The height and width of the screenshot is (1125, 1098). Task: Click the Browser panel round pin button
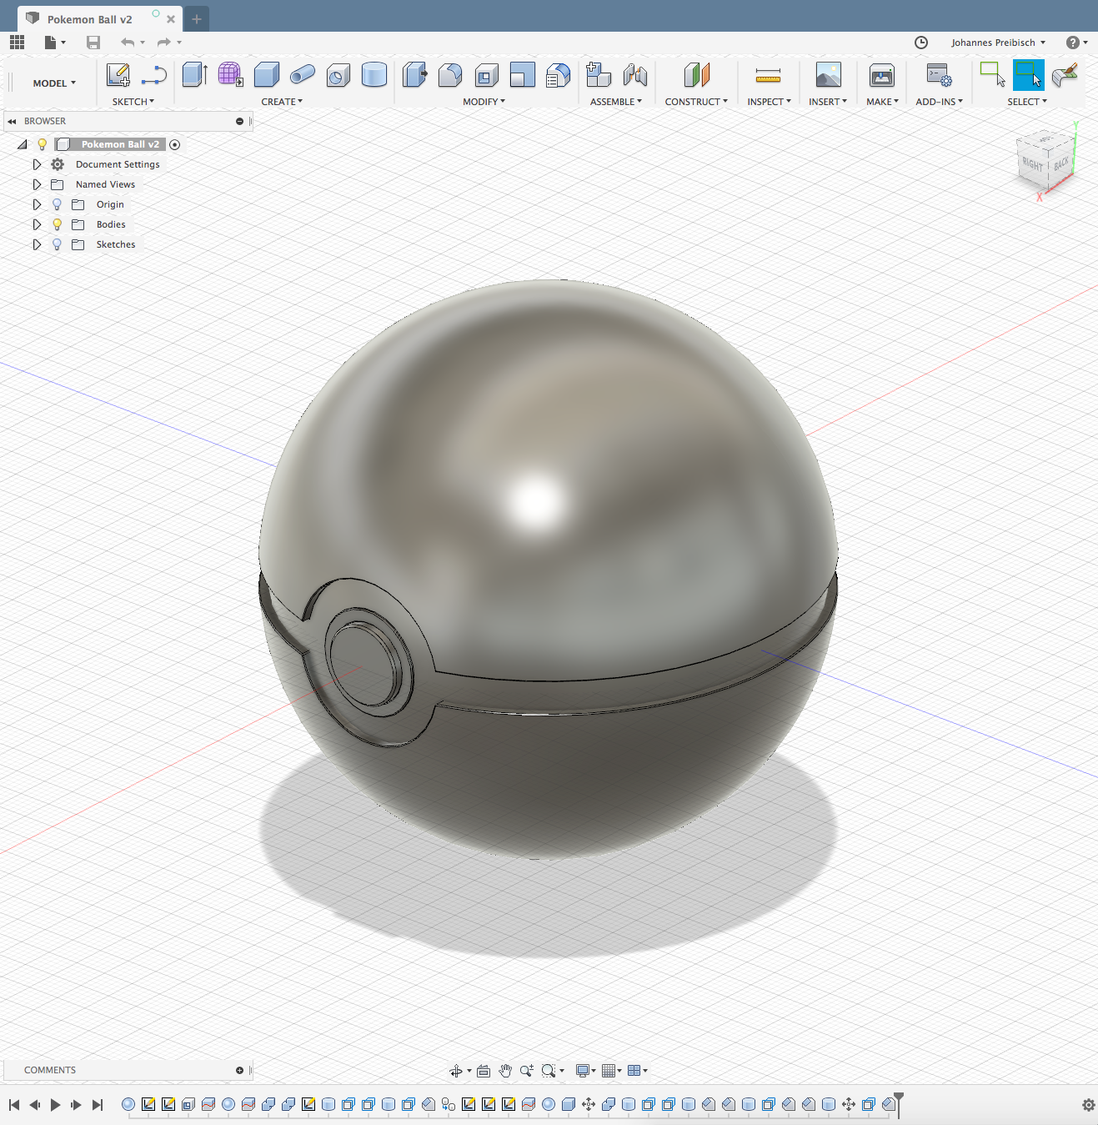click(x=240, y=122)
